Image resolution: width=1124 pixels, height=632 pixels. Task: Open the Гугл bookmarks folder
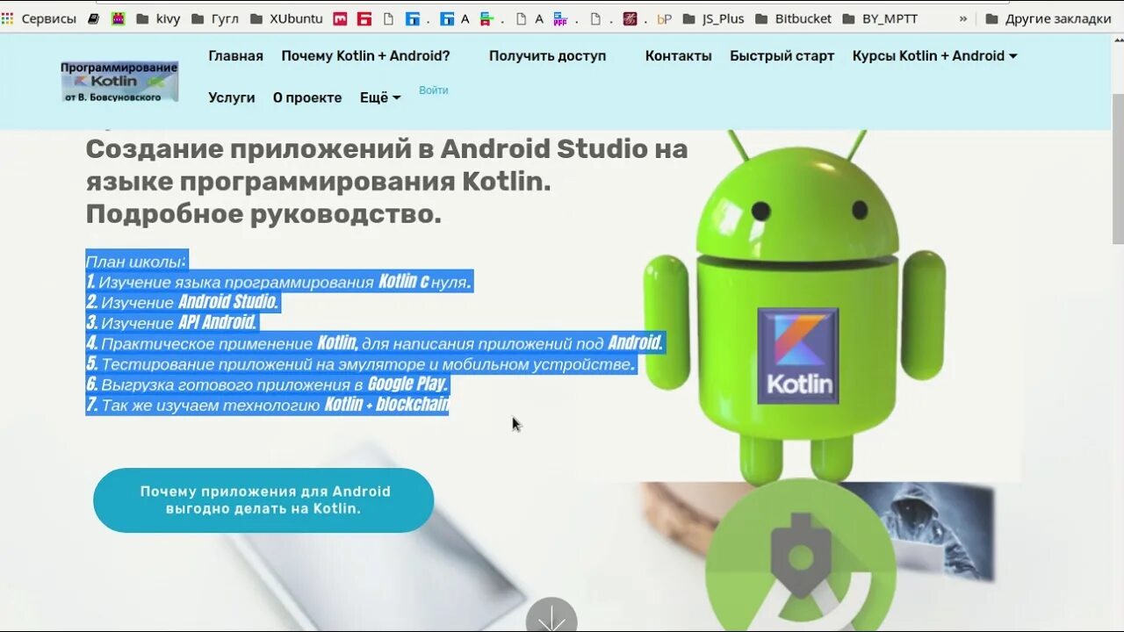[214, 18]
